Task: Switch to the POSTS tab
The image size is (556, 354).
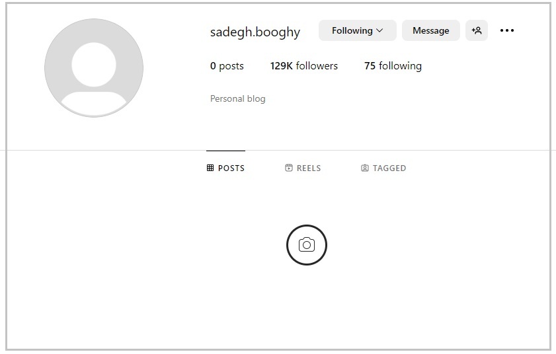Action: [x=226, y=168]
